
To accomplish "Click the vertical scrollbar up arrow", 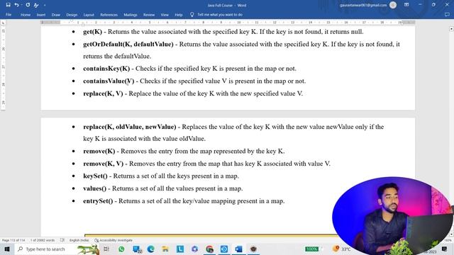I will click(451, 29).
